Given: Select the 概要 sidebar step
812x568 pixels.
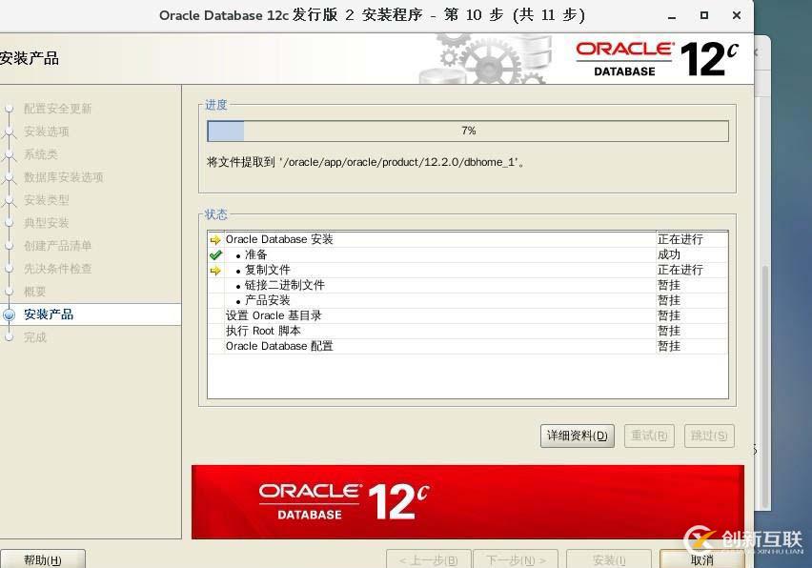Looking at the screenshot, I should click(37, 292).
